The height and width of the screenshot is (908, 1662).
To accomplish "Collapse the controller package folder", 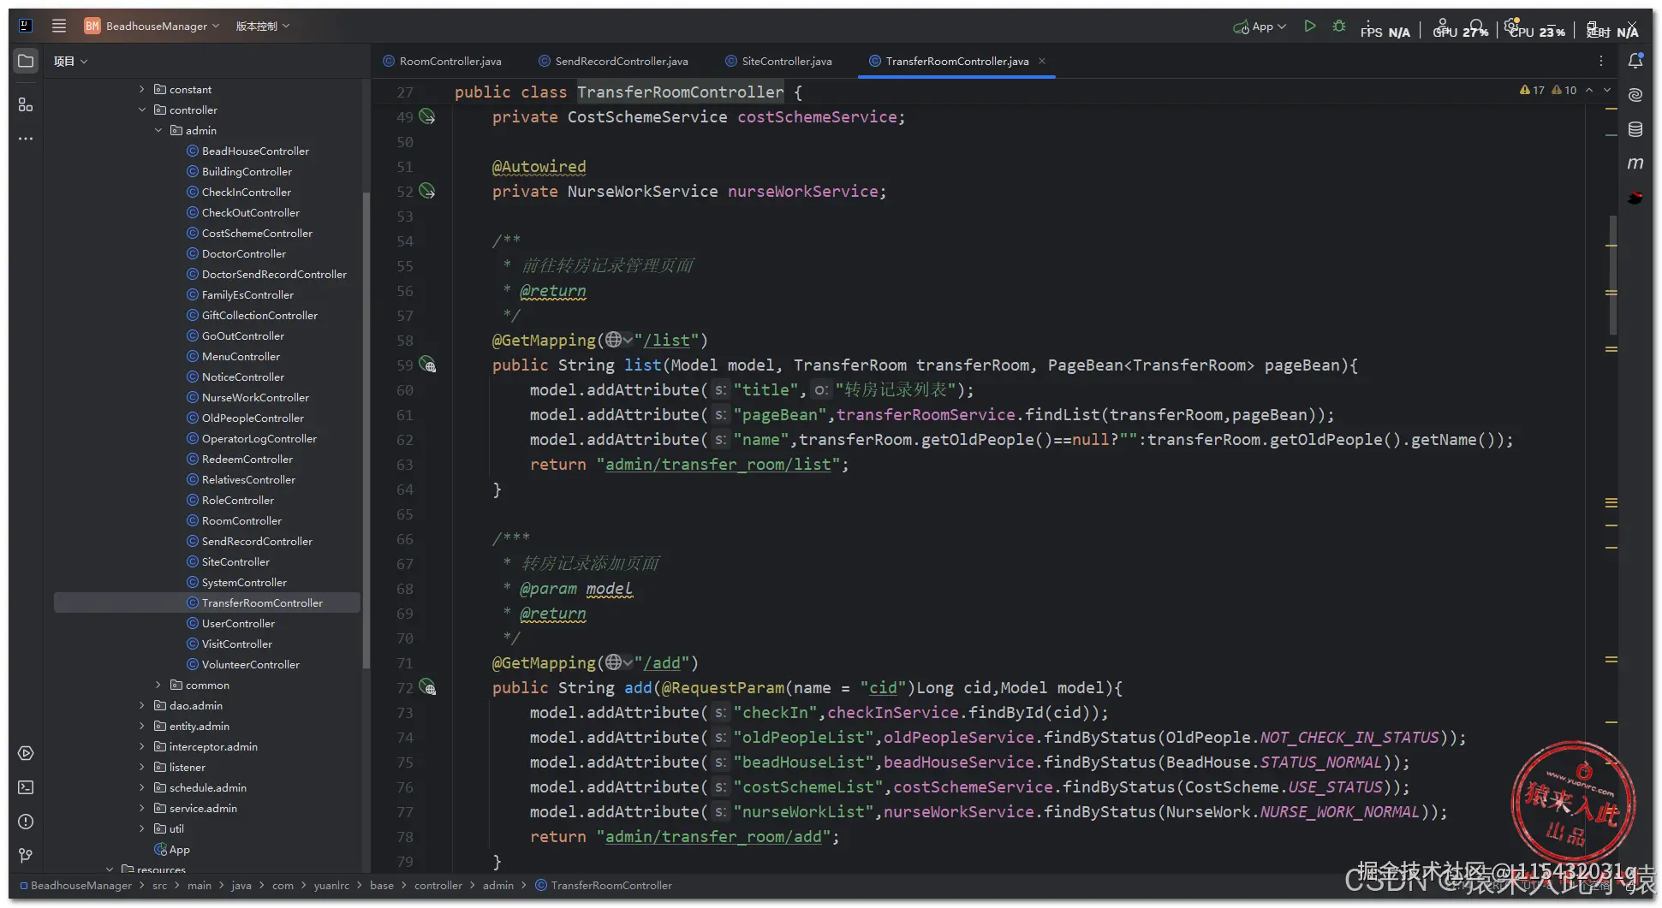I will coord(142,110).
